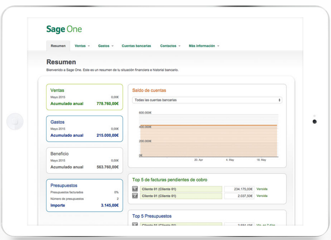Screen dimensions: 331x240
Task: Open first pending invoice Cliente 01
Action: tap(181, 189)
